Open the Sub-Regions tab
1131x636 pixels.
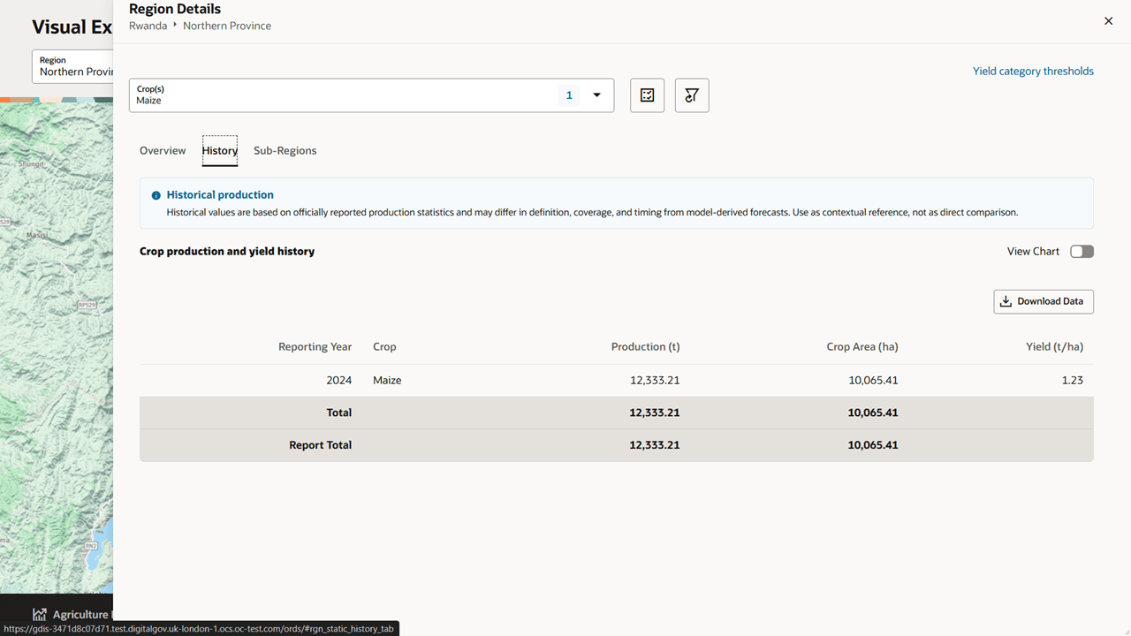click(x=285, y=150)
